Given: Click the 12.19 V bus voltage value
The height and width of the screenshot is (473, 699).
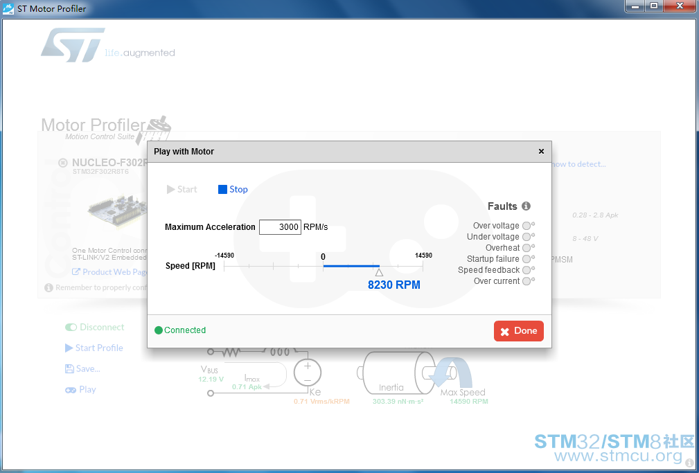Looking at the screenshot, I should click(211, 380).
